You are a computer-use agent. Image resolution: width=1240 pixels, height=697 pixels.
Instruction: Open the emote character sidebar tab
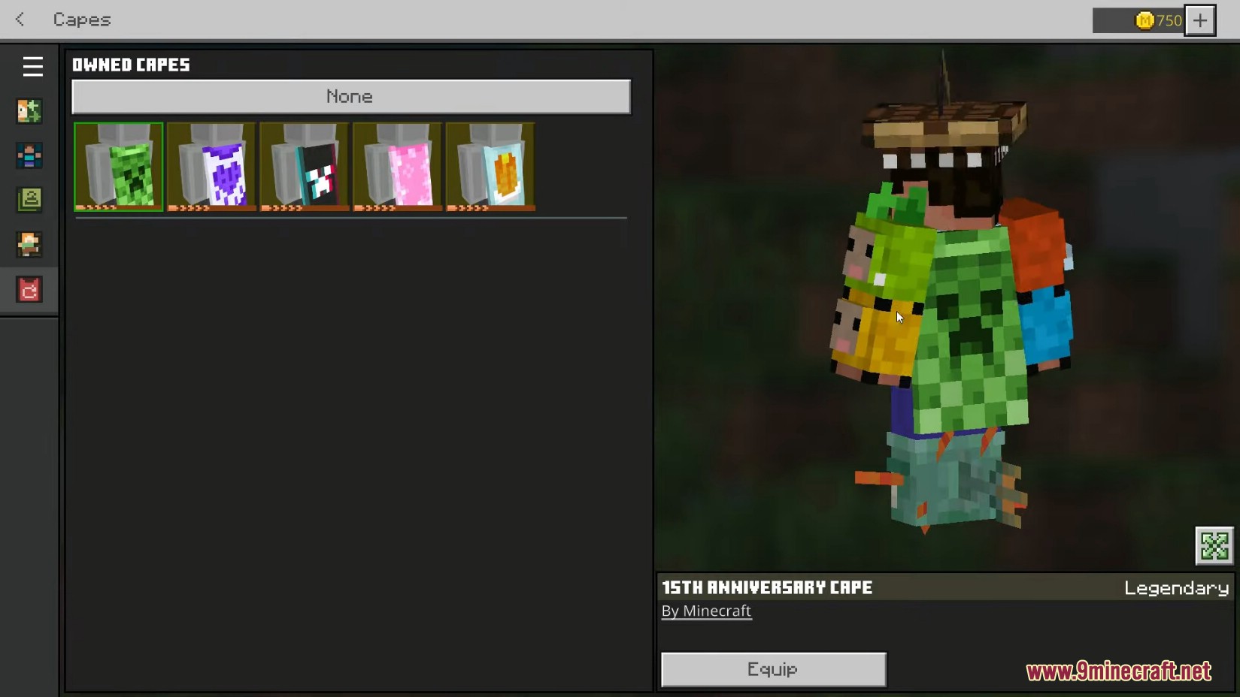tap(29, 245)
